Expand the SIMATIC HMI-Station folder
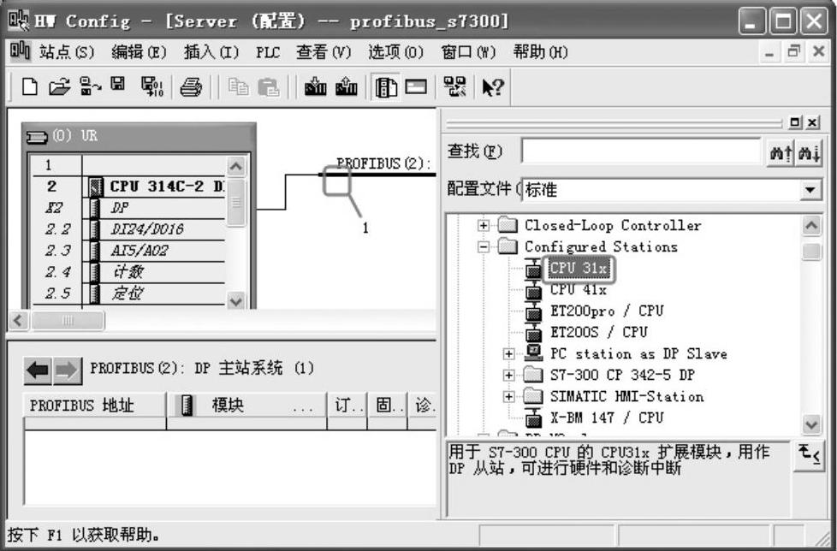This screenshot has width=837, height=551. tap(508, 396)
